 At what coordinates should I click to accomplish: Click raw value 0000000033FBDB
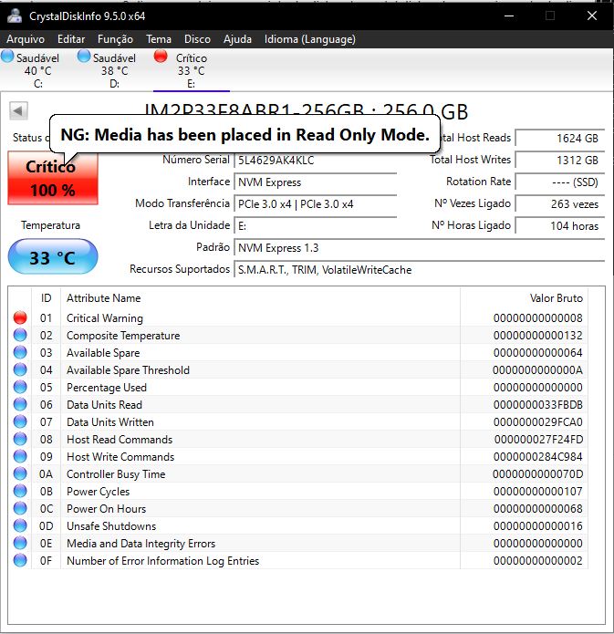[538, 405]
